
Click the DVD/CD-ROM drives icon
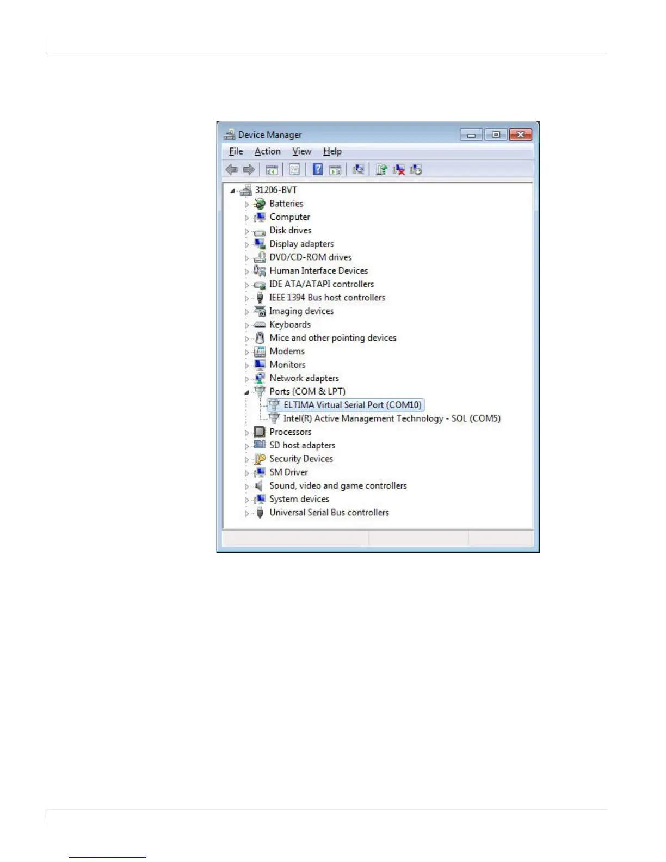pos(260,257)
